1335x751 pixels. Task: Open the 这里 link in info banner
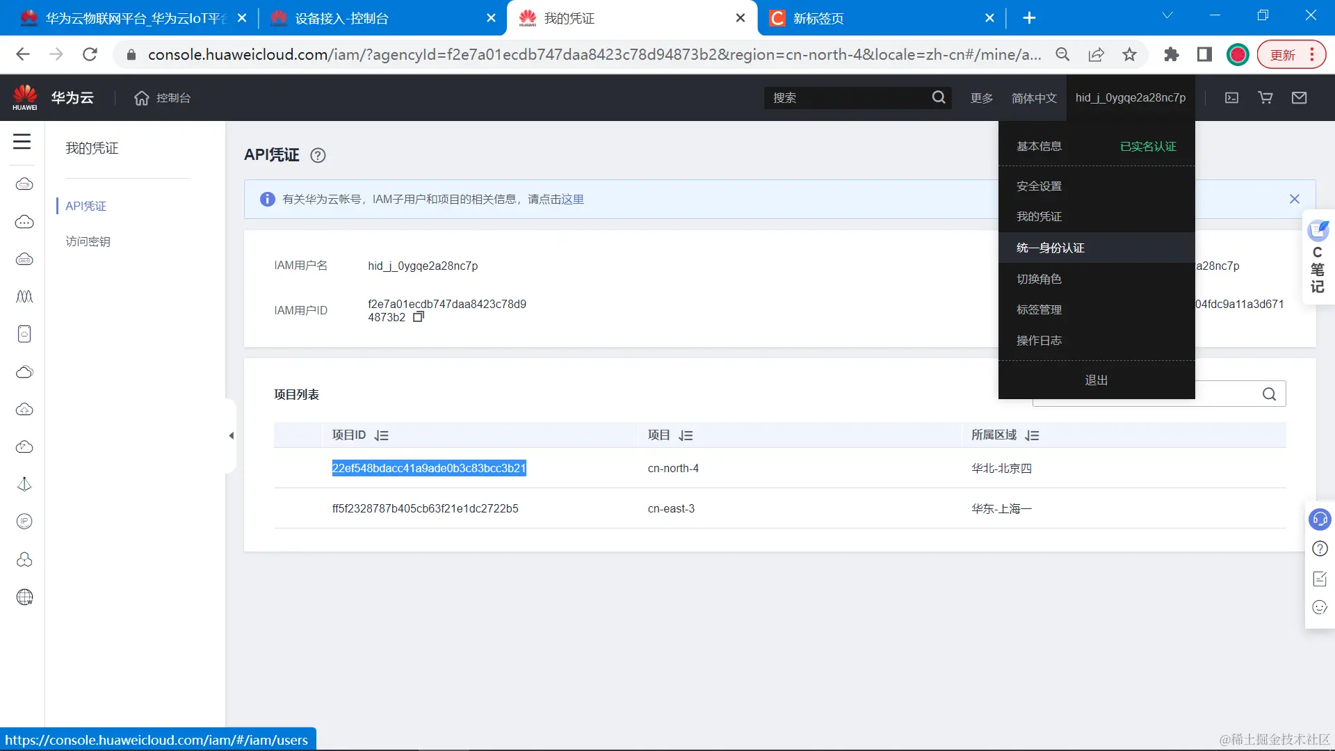pos(573,200)
